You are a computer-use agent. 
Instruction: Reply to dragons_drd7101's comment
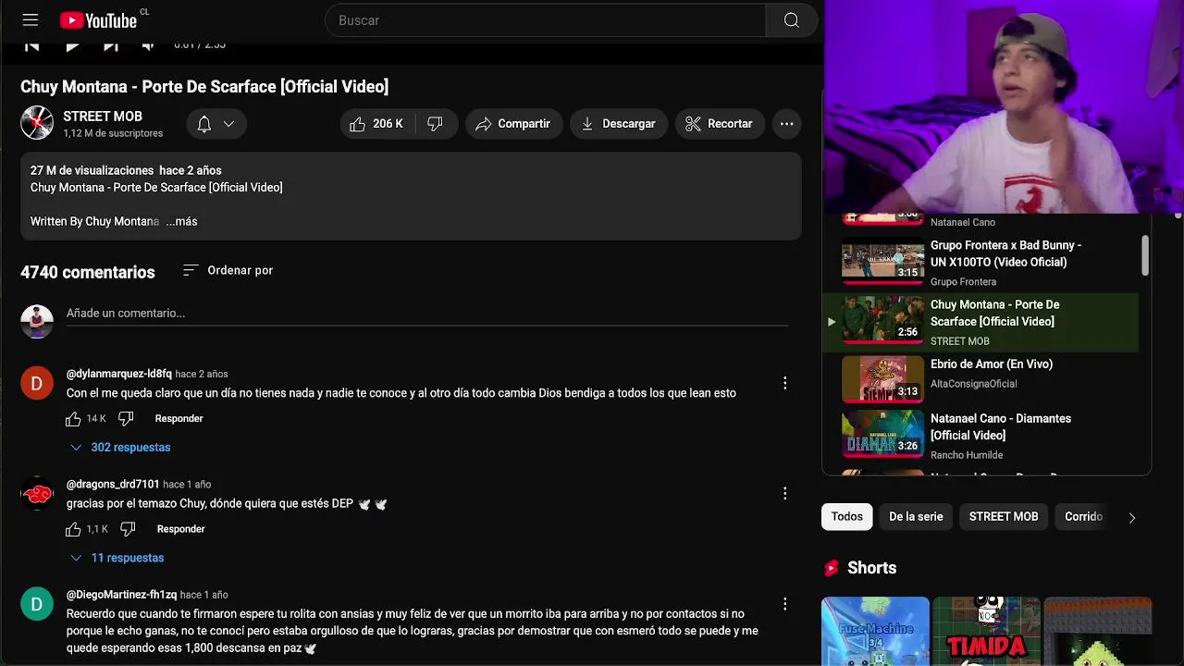point(181,529)
